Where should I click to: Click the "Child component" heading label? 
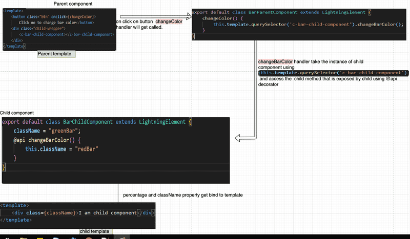(17, 113)
